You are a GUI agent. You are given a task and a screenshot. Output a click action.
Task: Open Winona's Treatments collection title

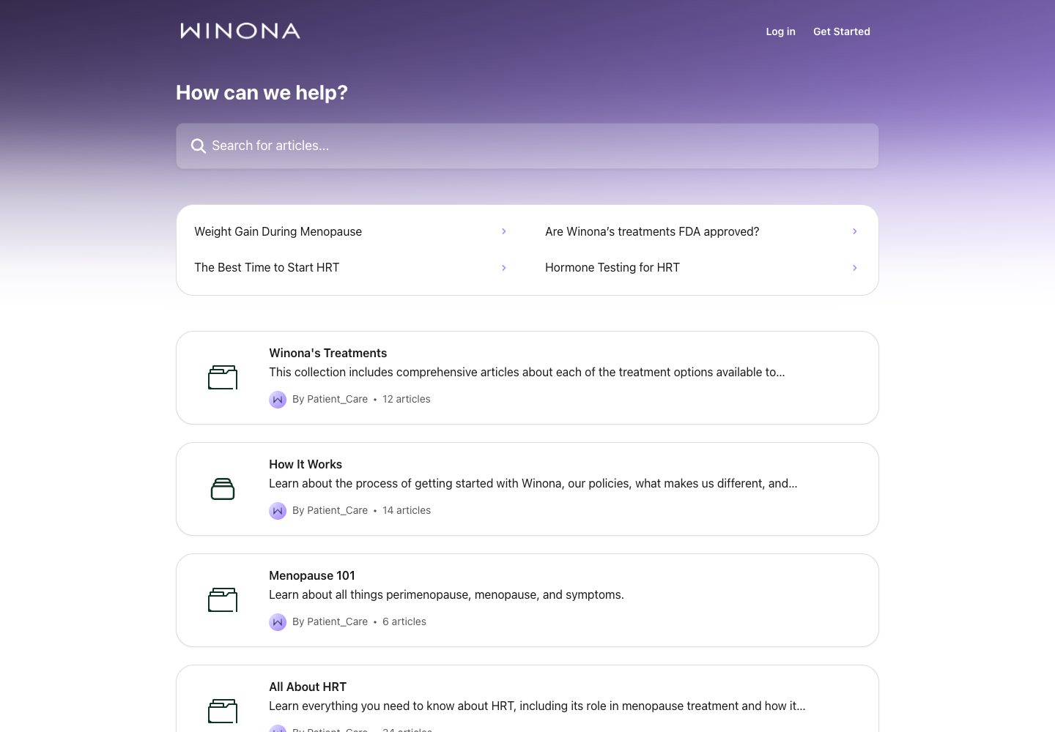[x=327, y=353]
